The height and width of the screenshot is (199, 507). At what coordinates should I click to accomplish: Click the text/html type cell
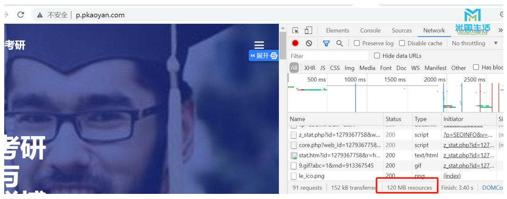tap(426, 155)
